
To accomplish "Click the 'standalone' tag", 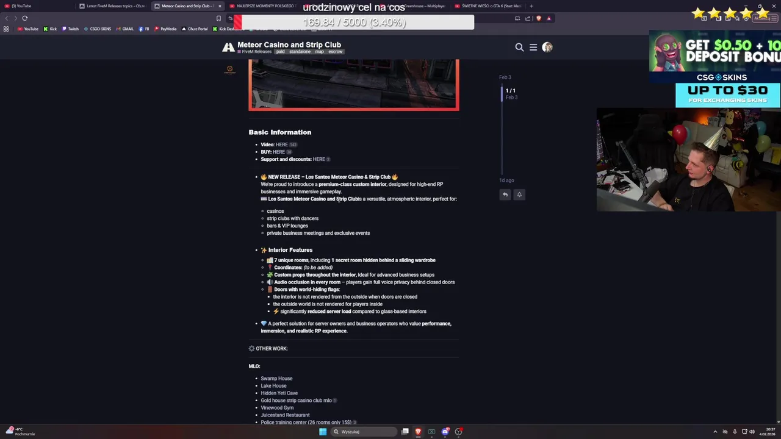I will tap(300, 52).
